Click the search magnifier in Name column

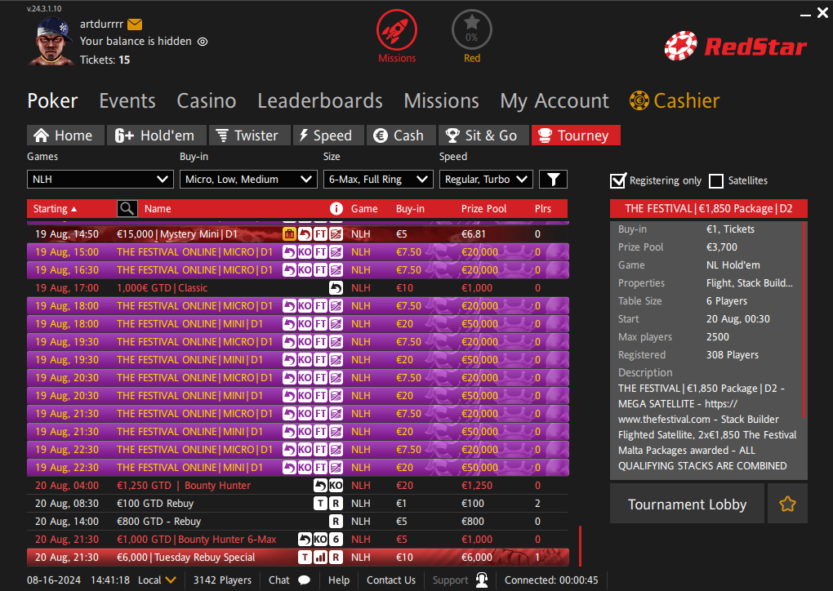click(x=127, y=209)
